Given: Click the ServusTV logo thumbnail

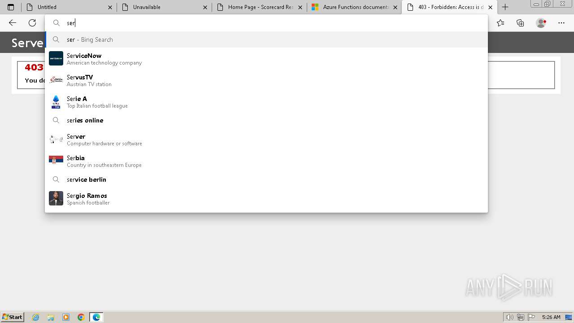Looking at the screenshot, I should pyautogui.click(x=56, y=80).
